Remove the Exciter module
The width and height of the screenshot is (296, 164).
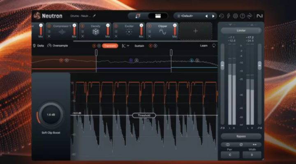tap(116, 36)
